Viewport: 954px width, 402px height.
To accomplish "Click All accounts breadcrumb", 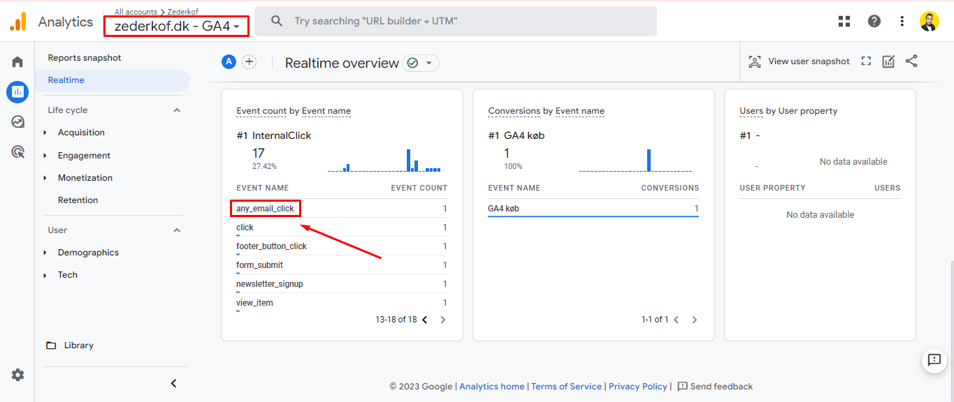I will point(136,12).
